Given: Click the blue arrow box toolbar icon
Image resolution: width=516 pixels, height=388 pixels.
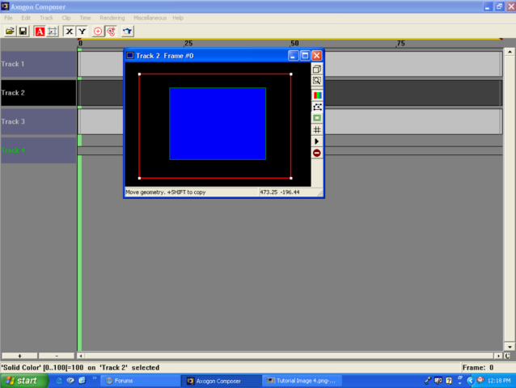Looking at the screenshot, I should [127, 32].
